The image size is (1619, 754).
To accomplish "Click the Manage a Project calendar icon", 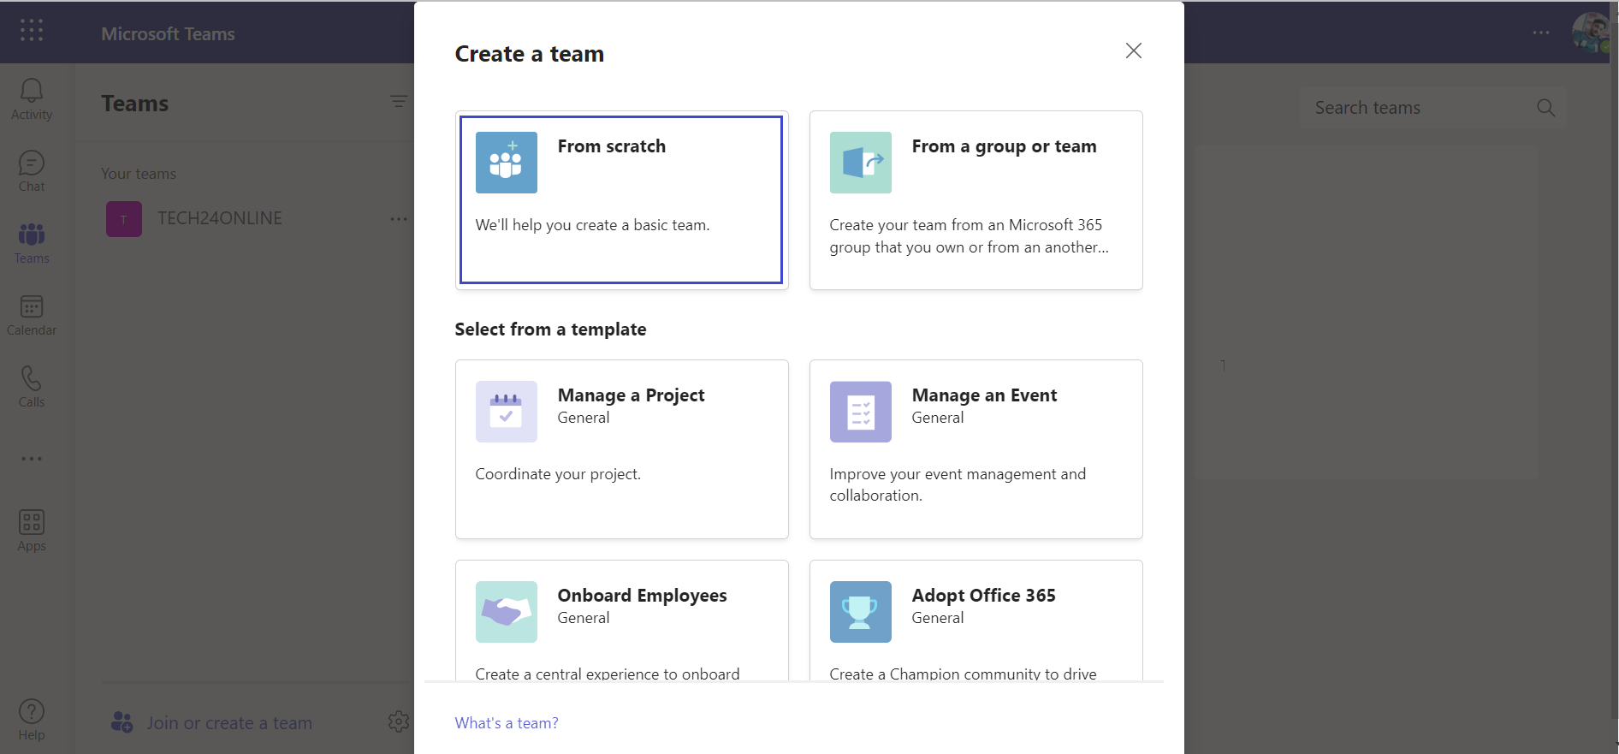I will (507, 412).
